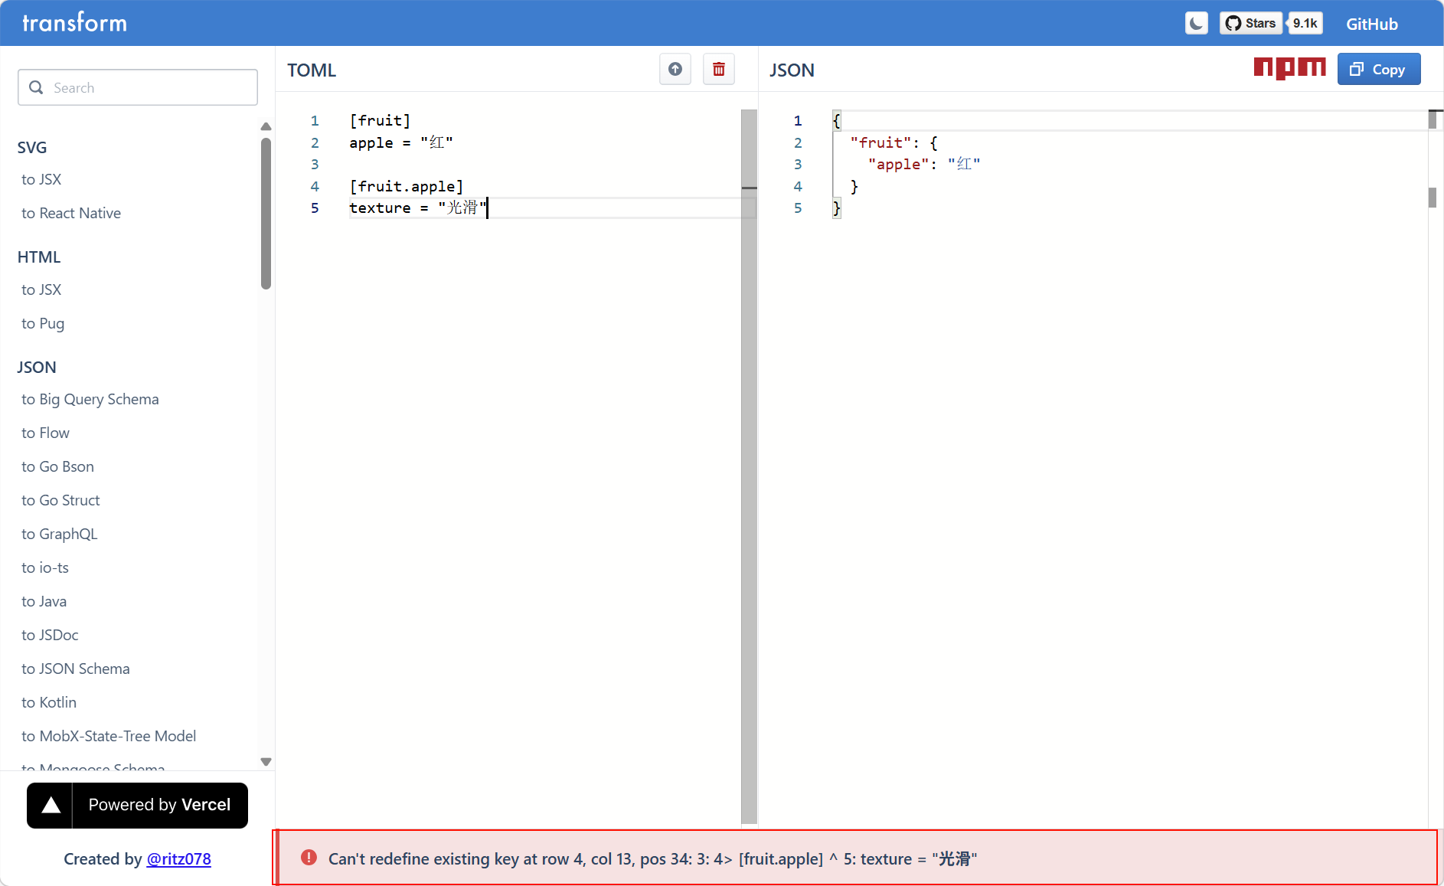Select HTML to Pug converter
The image size is (1444, 886).
43,323
